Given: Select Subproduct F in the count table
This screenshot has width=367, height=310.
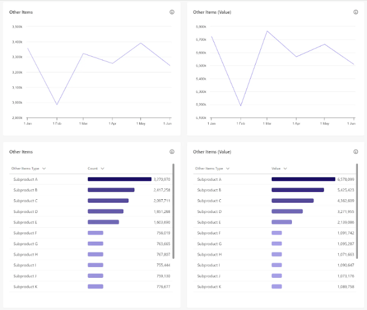Looking at the screenshot, I should pos(25,233).
